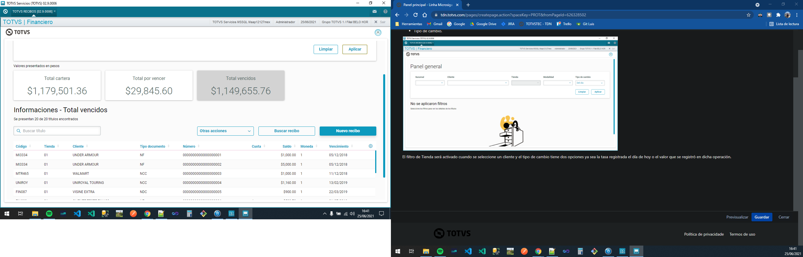The image size is (803, 257).
Task: Sort the table by Código
Action: pos(23,146)
